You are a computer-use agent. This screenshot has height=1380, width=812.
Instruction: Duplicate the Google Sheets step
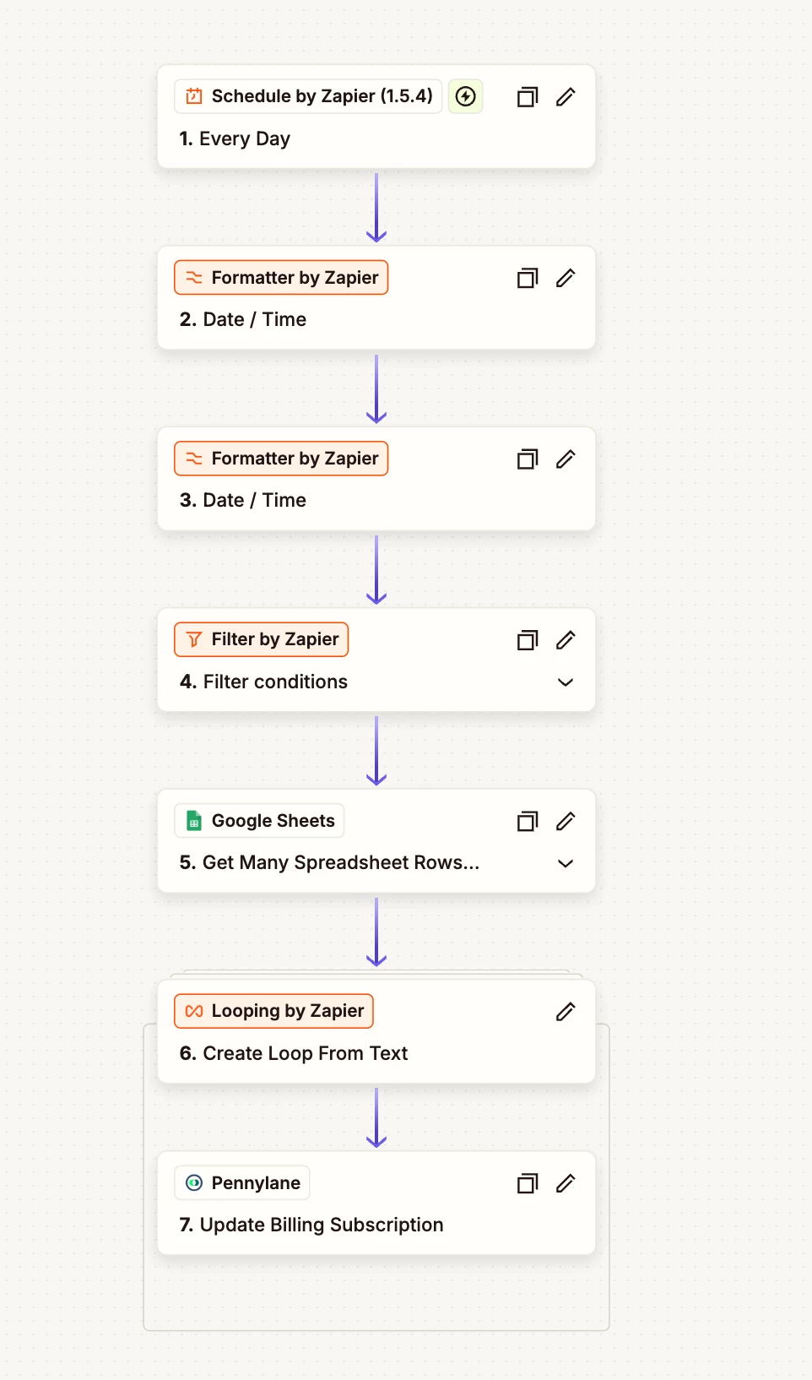[528, 821]
